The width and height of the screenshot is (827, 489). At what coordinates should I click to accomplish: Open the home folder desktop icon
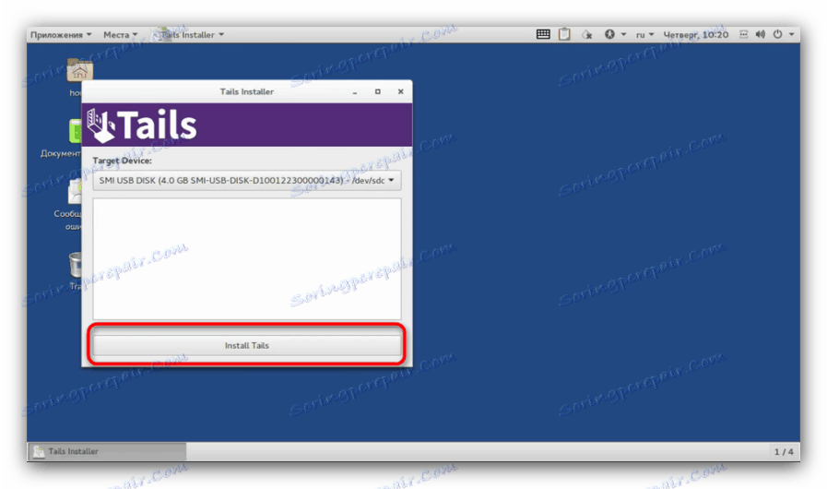79,71
